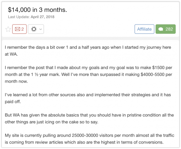Favorite this post with the star icon
Screen dimensions: 181x149
(x=8, y=29)
